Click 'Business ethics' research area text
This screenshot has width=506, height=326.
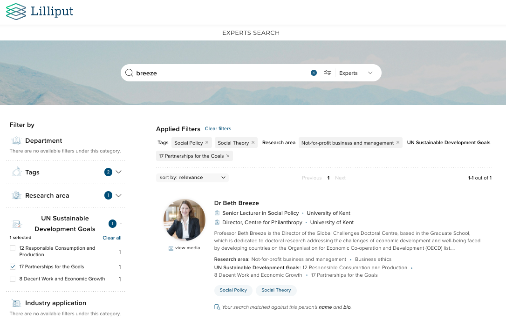(373, 259)
